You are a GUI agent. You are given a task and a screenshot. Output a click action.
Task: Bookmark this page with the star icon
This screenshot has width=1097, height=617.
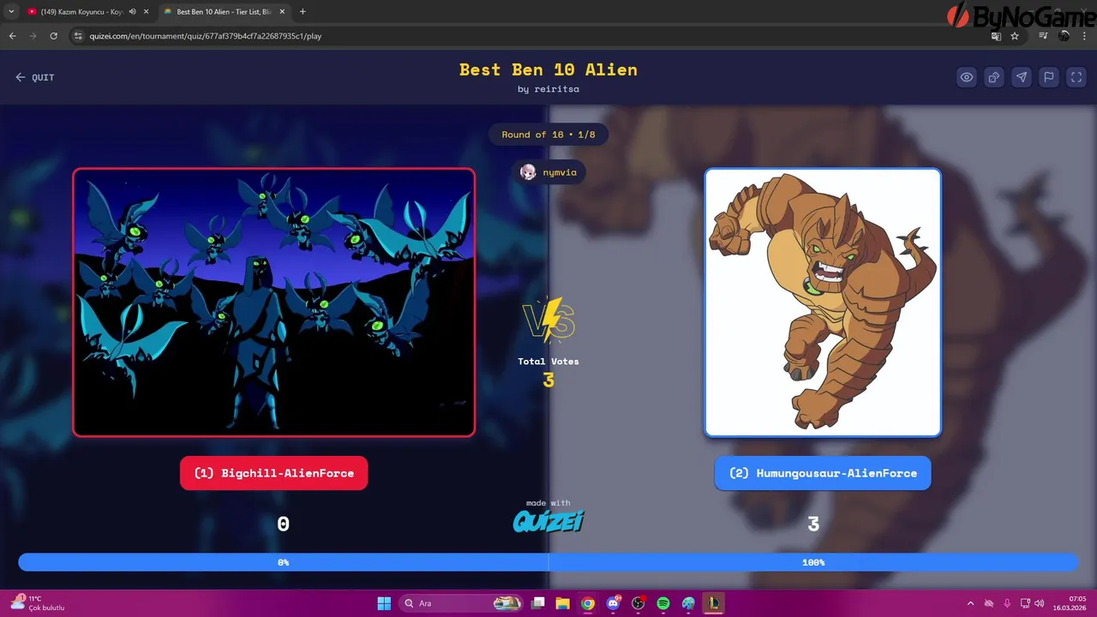1015,36
